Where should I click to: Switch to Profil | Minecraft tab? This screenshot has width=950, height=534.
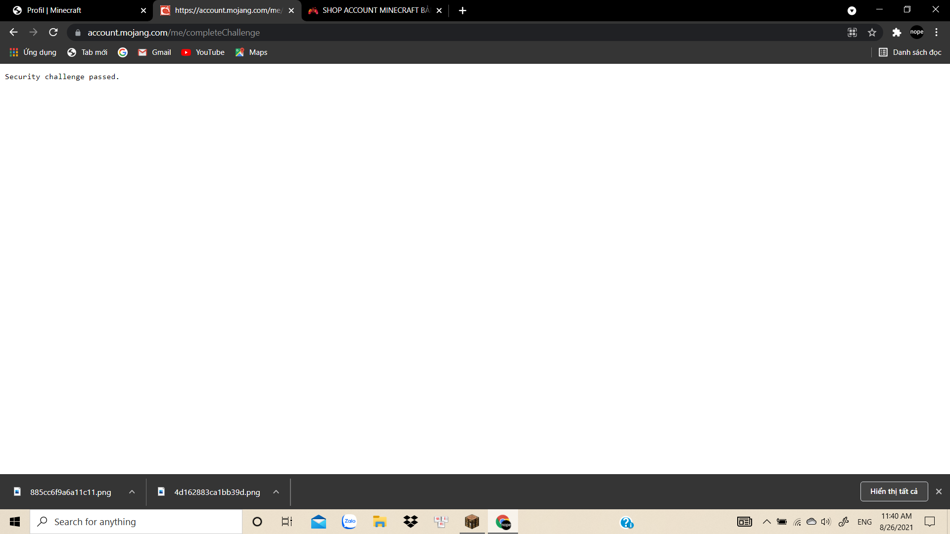coord(74,10)
